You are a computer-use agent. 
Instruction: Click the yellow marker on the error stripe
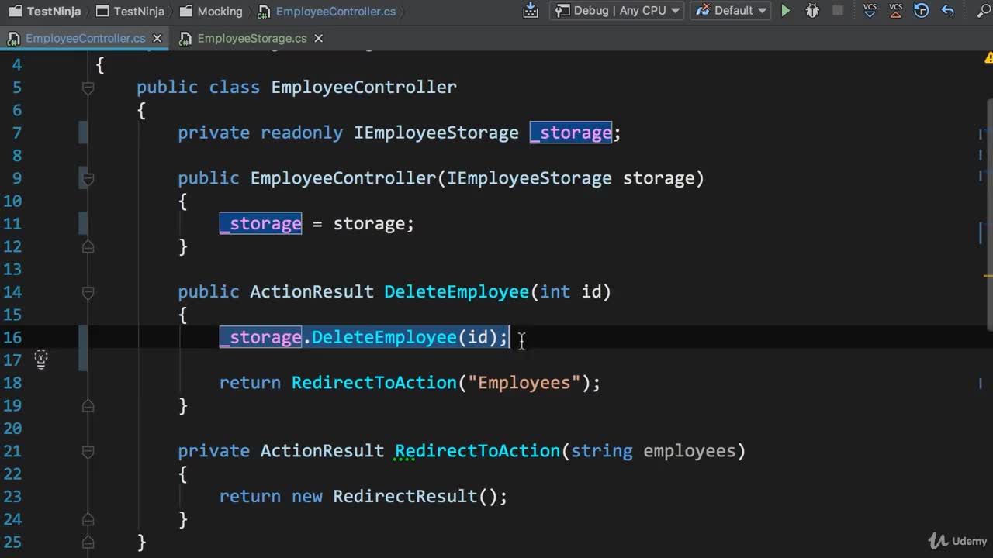point(989,275)
